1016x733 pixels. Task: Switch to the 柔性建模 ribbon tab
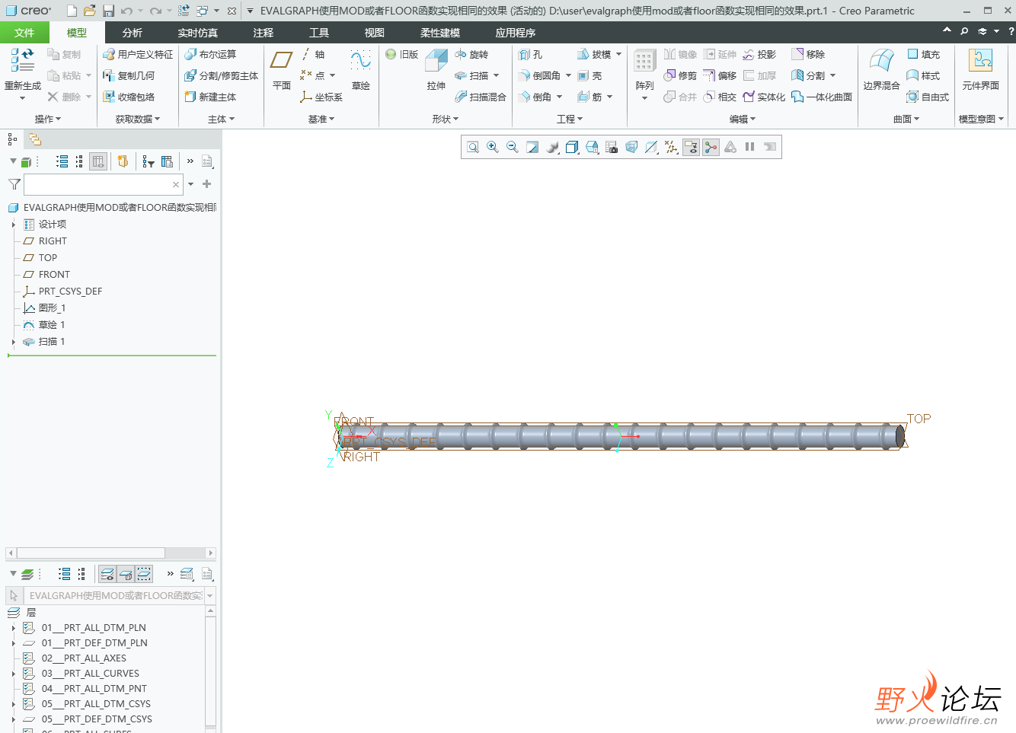(440, 33)
